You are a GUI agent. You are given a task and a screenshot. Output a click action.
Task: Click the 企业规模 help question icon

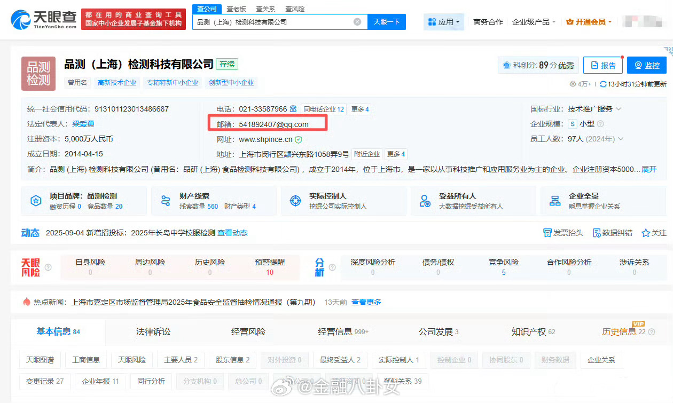click(x=600, y=124)
